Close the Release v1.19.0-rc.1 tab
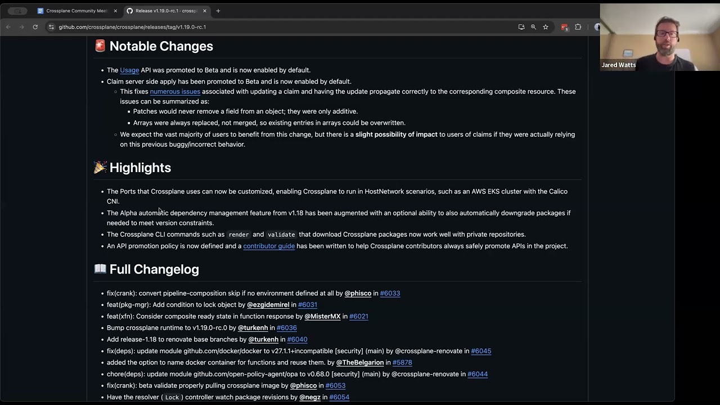 point(205,11)
